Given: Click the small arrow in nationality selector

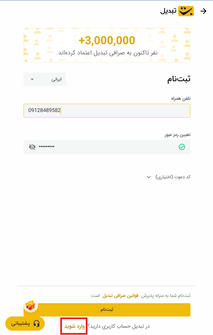Looking at the screenshot, I should coord(32,80).
